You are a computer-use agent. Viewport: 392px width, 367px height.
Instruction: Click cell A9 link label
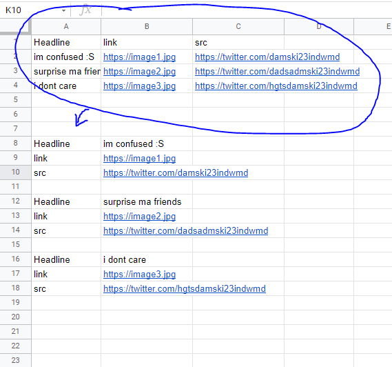point(66,158)
